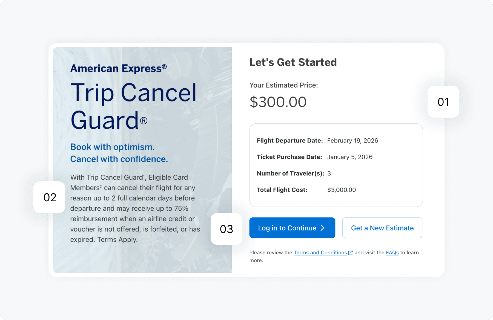Click the January 5, 2026 purchase date
493x320 pixels.
point(350,157)
